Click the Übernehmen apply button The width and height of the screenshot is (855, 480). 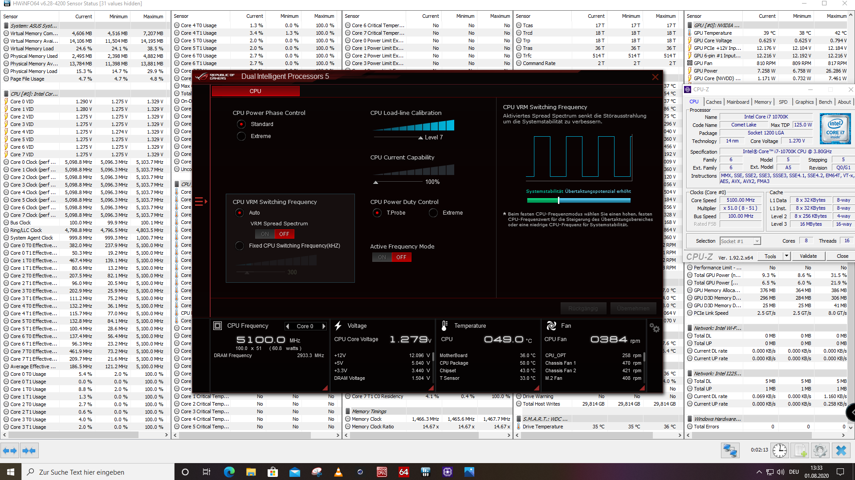[633, 308]
